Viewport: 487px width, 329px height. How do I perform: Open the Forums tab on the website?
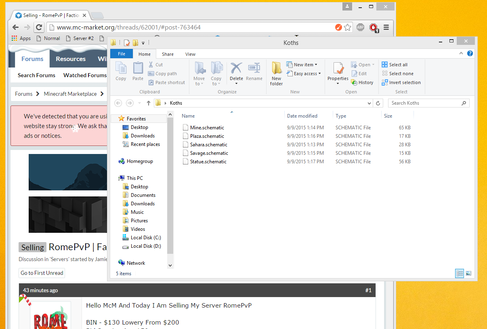point(32,59)
